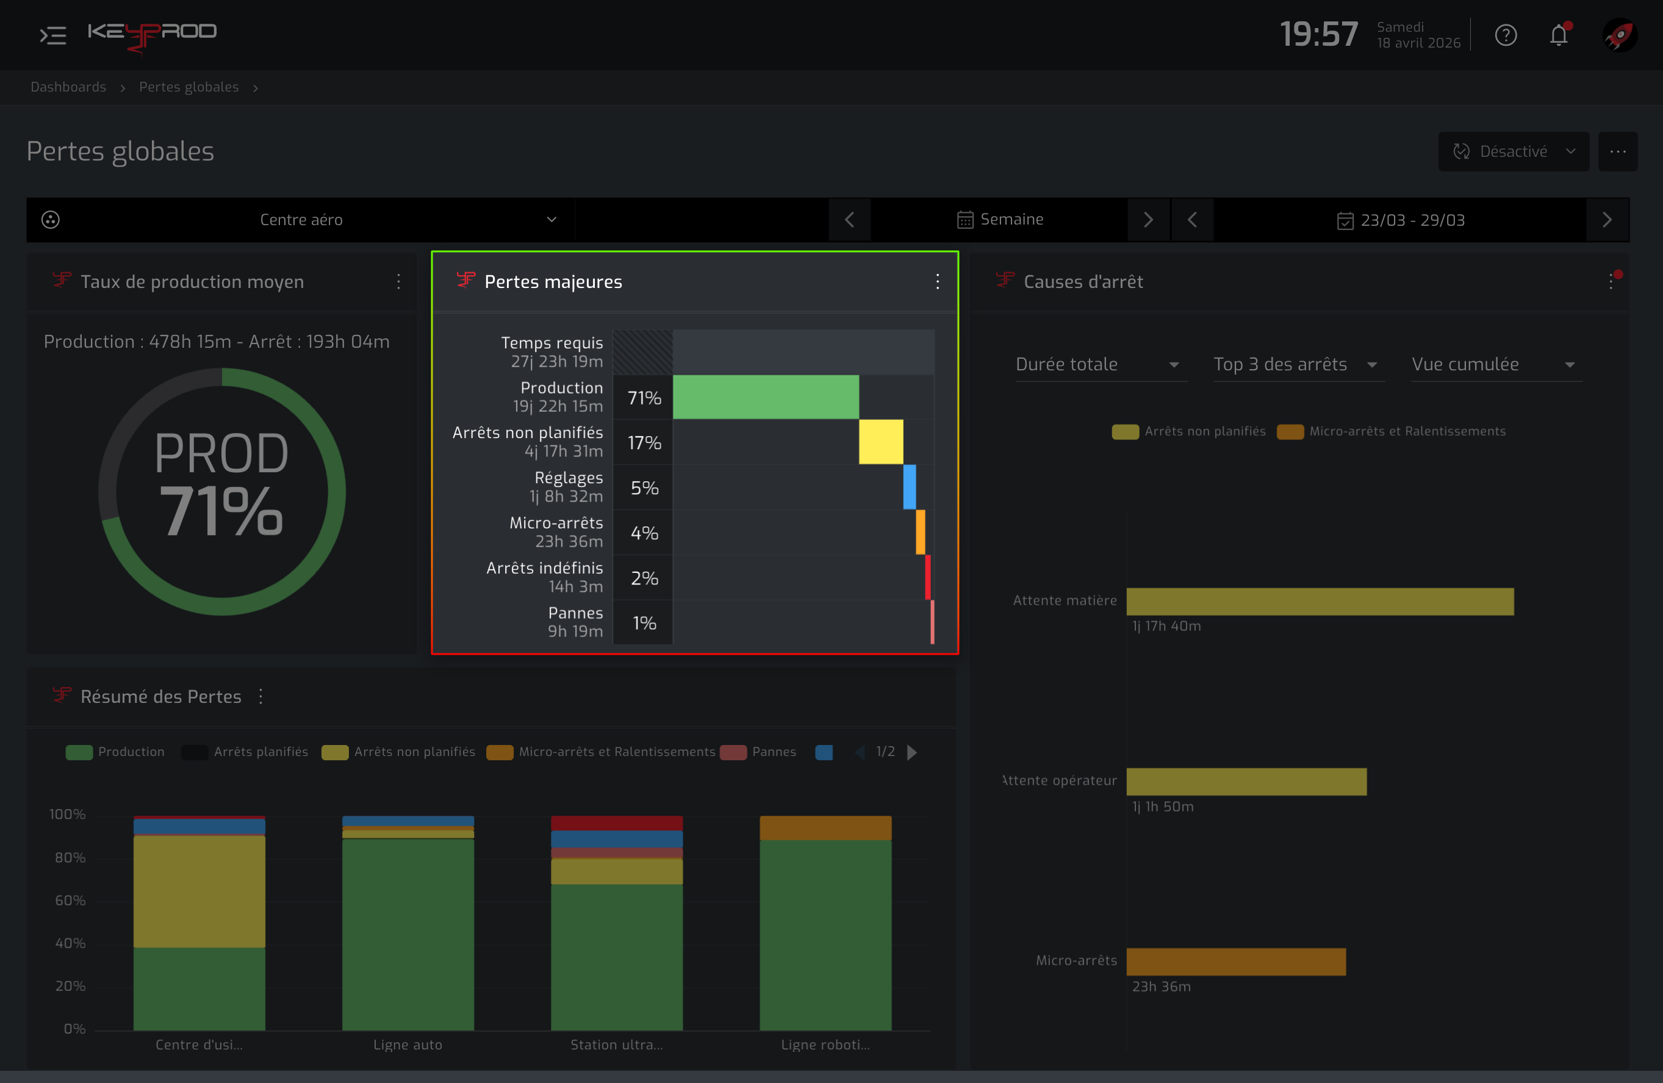The width and height of the screenshot is (1663, 1083).
Task: Open the Désactivé auto-refresh dropdown
Action: click(1514, 151)
